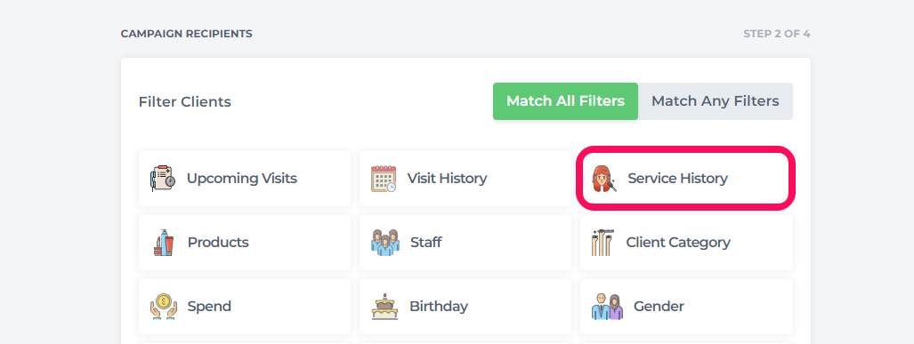
Task: Switch to Match Any Filters
Action: coord(716,101)
